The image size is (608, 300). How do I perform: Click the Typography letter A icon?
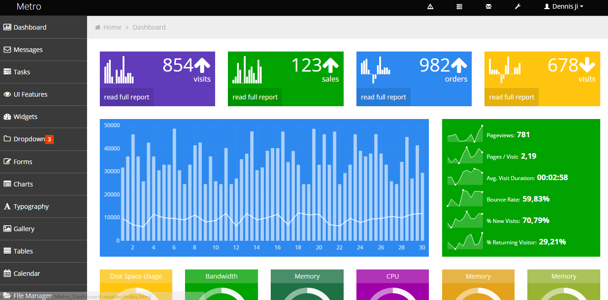pos(7,206)
